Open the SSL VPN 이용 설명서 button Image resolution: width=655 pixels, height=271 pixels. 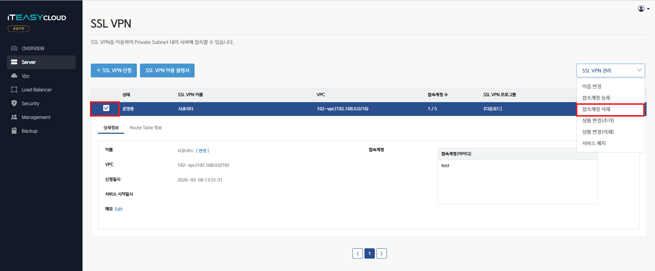(x=168, y=70)
